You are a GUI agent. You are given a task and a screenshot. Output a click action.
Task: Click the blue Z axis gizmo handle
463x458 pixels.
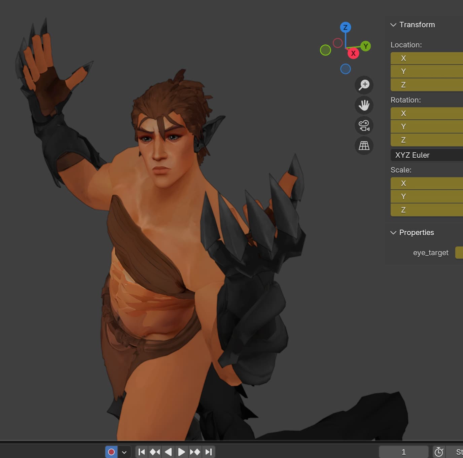(x=345, y=27)
